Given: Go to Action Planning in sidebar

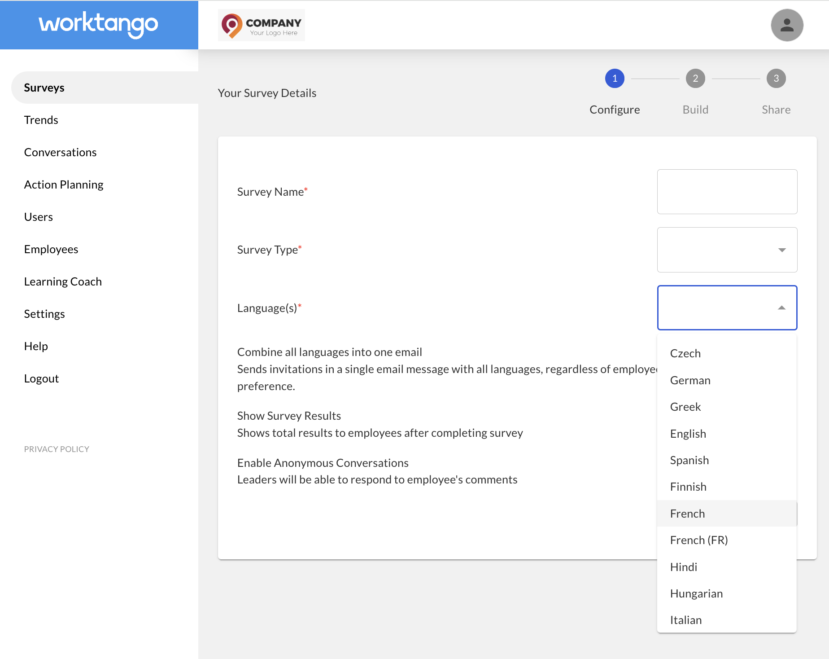Looking at the screenshot, I should (x=64, y=185).
